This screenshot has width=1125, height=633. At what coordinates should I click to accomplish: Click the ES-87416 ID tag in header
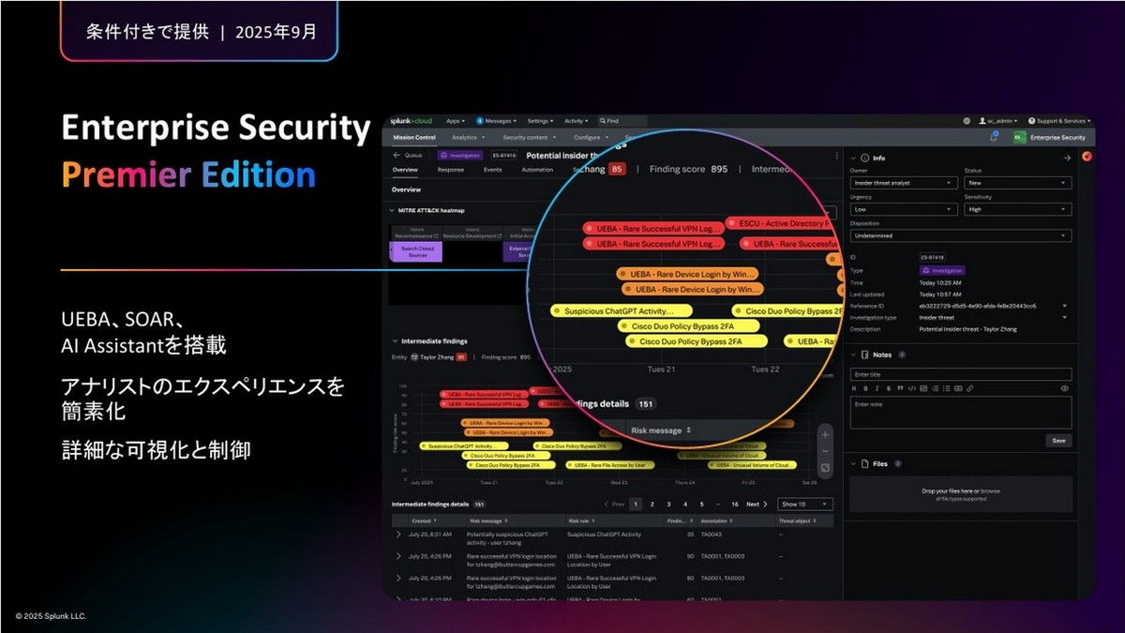click(503, 155)
